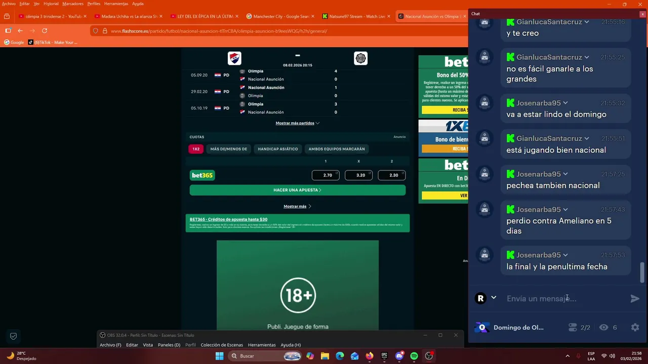The image size is (648, 364).
Task: Click the bet365 bookmaker logo in odds row
Action: [x=202, y=175]
